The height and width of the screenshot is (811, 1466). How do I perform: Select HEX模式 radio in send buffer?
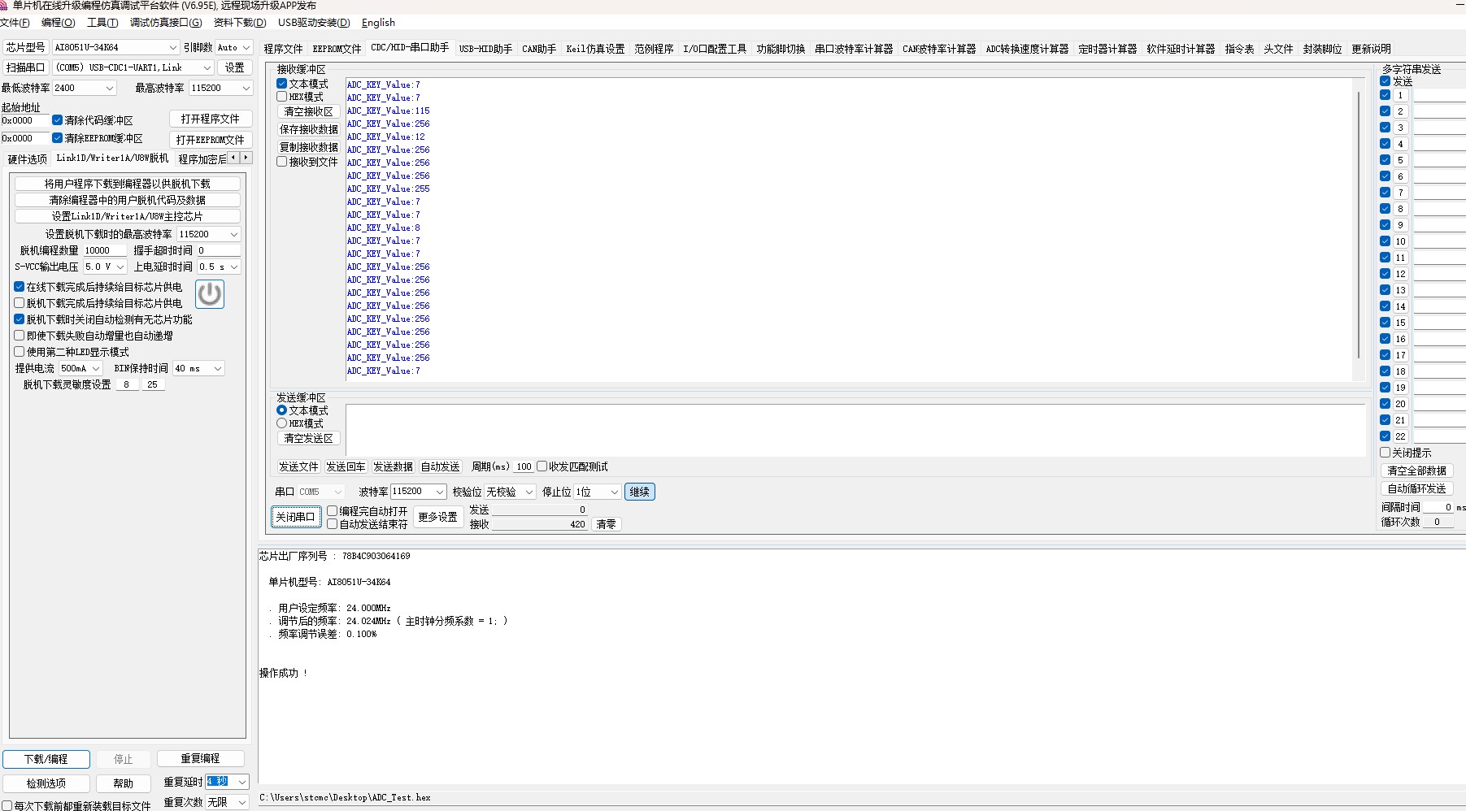(282, 423)
